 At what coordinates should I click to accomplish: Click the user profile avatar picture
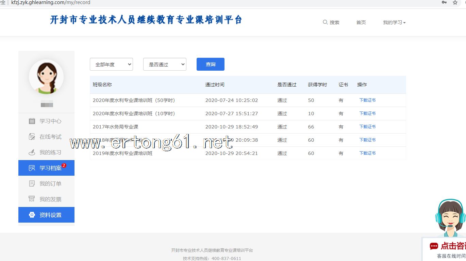(x=46, y=77)
